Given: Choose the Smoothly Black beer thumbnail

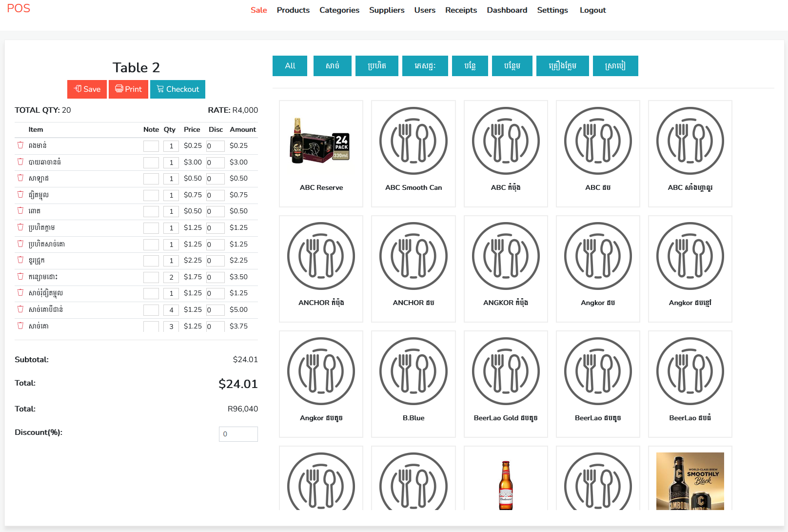Looking at the screenshot, I should (689, 481).
